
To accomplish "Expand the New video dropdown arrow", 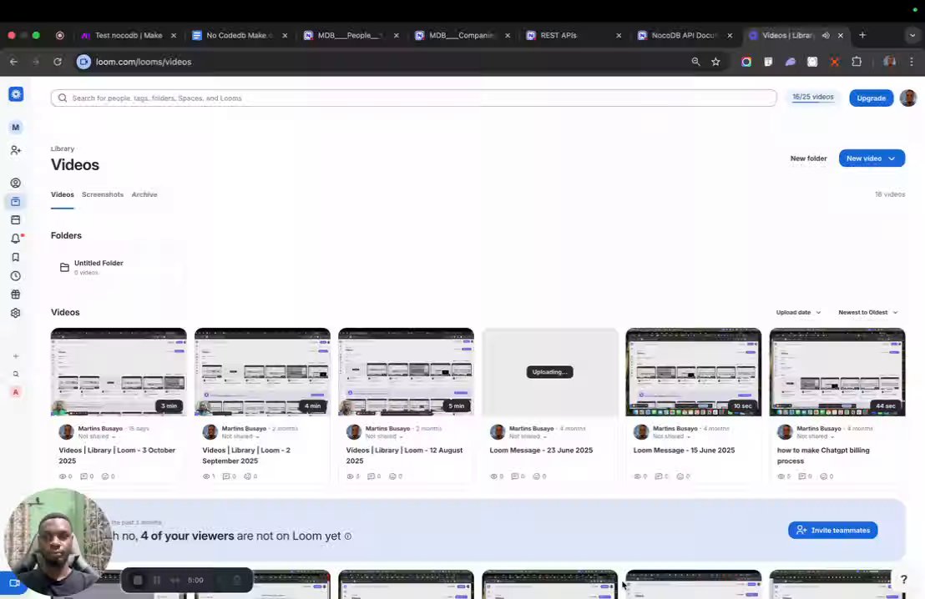I will pyautogui.click(x=892, y=159).
